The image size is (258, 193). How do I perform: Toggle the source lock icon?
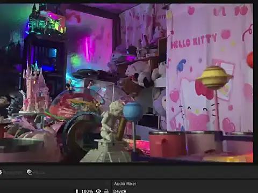coord(106,191)
